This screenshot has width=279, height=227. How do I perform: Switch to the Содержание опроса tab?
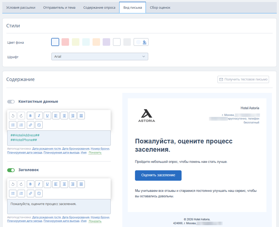[99, 8]
